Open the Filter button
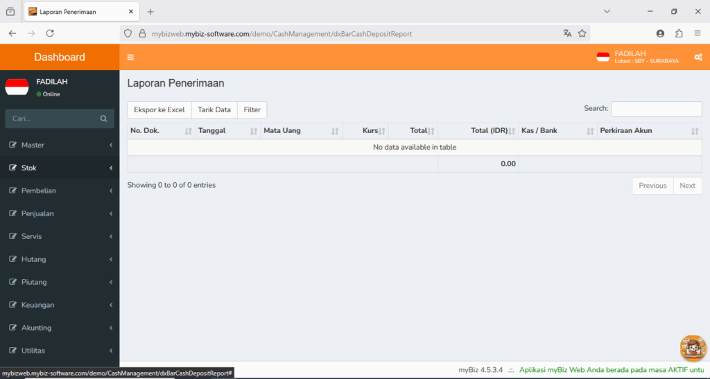The height and width of the screenshot is (379, 710). (x=252, y=110)
